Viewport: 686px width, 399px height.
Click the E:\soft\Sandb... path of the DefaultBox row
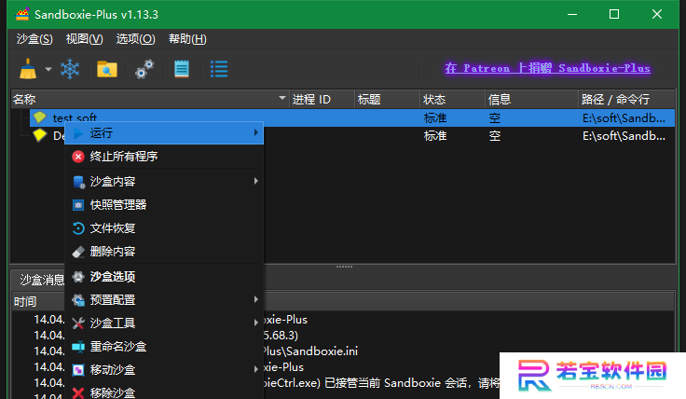click(x=624, y=136)
